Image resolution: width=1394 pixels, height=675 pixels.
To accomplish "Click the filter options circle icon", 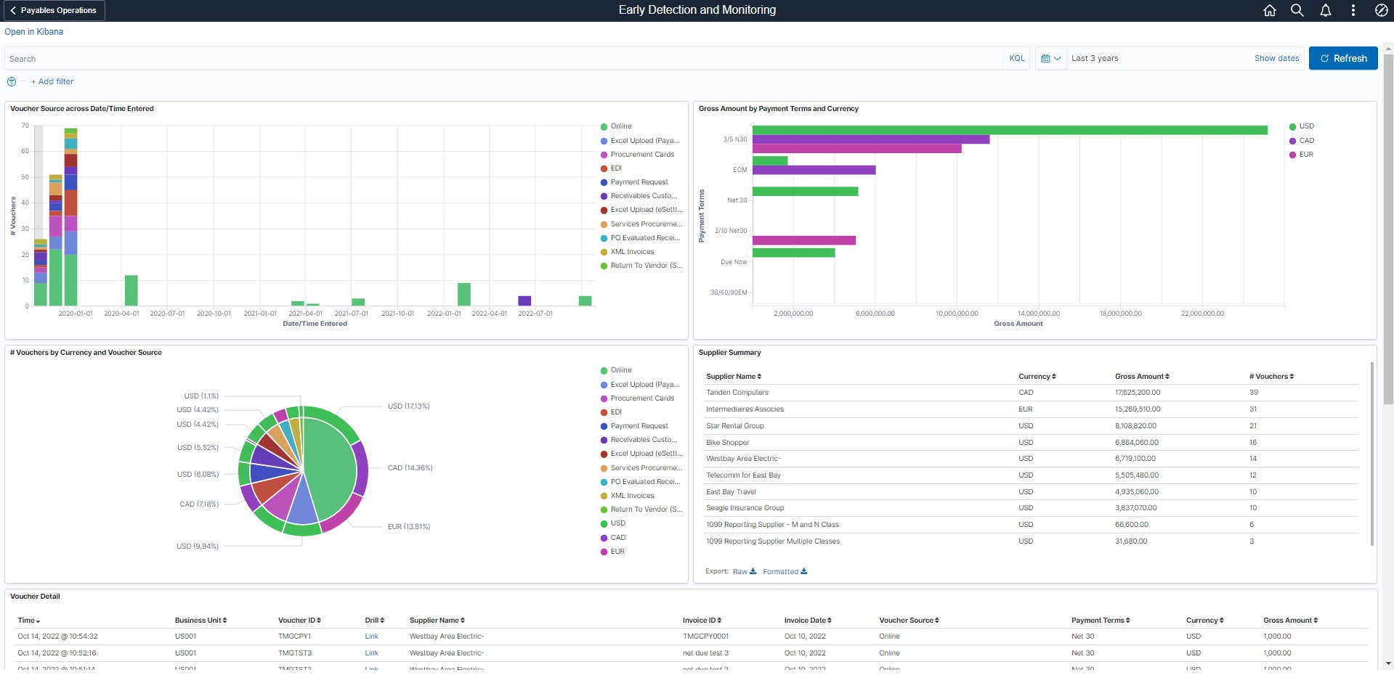I will tap(12, 81).
